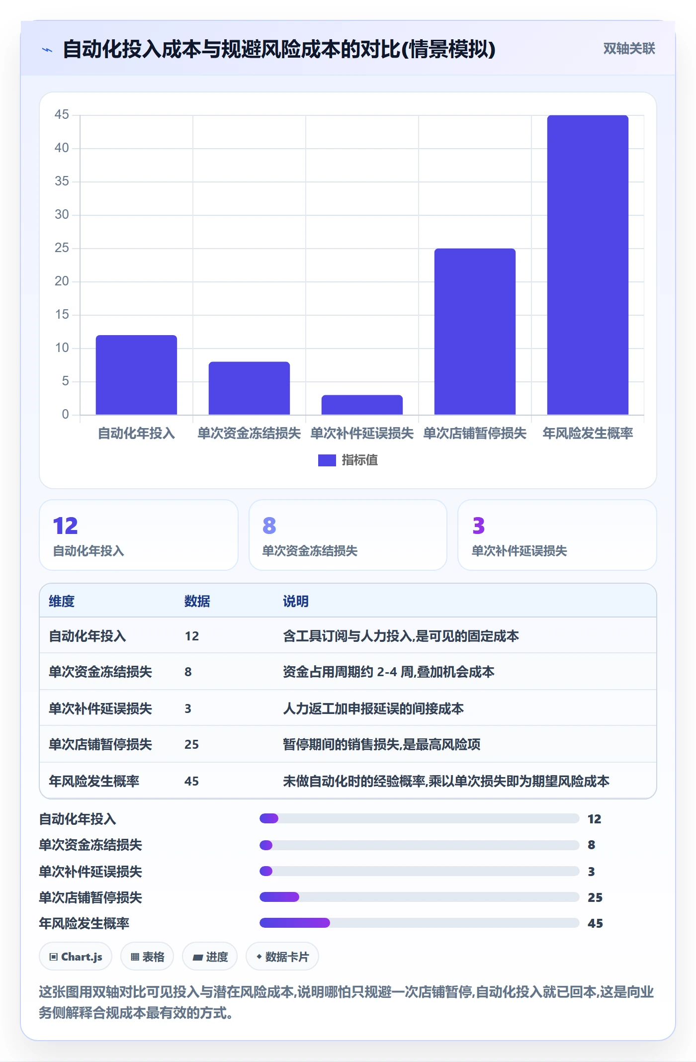Click the 表格 tag chip

(x=147, y=957)
